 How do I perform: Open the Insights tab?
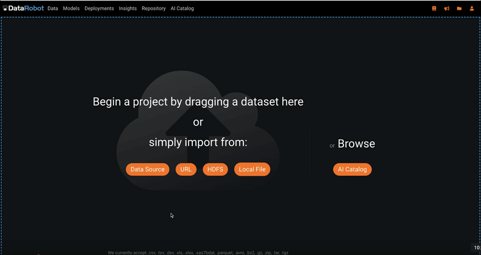coord(128,9)
